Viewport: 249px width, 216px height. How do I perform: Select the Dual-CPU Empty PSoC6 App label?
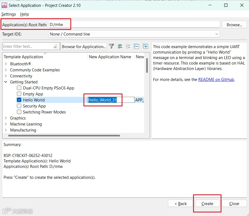pos(49,88)
